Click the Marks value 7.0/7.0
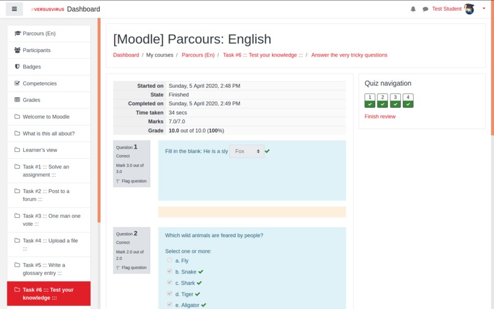 (x=177, y=121)
